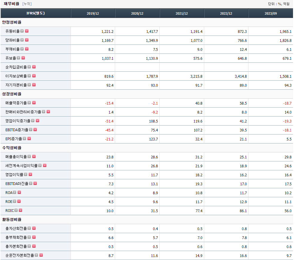This screenshot has height=260, width=296.
Task: Expand the 부채비율 row details
Action: 27,49
